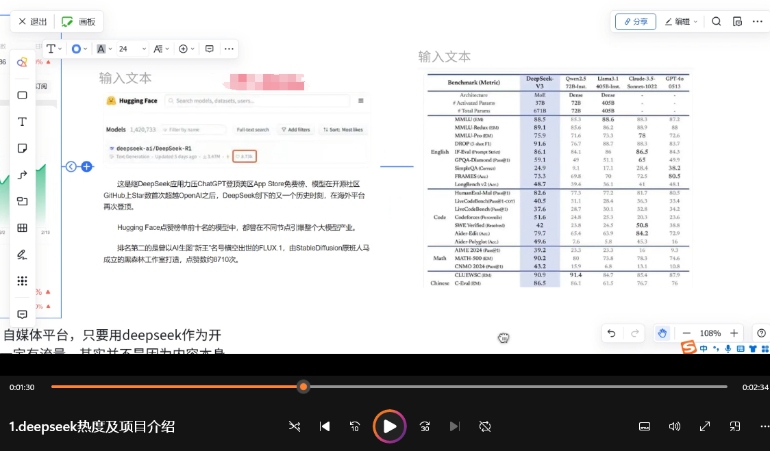Skip to the next video track
Viewport: 770px width, 451px height.
click(455, 426)
